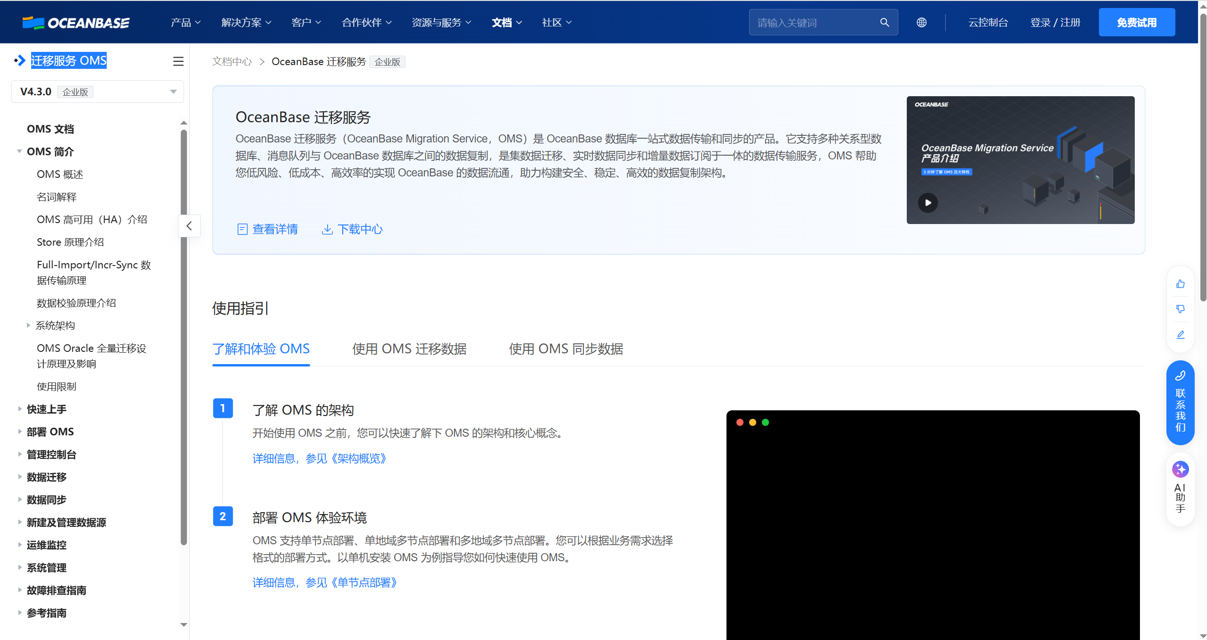Play the OceanBase Migration Service intro video

tap(928, 202)
